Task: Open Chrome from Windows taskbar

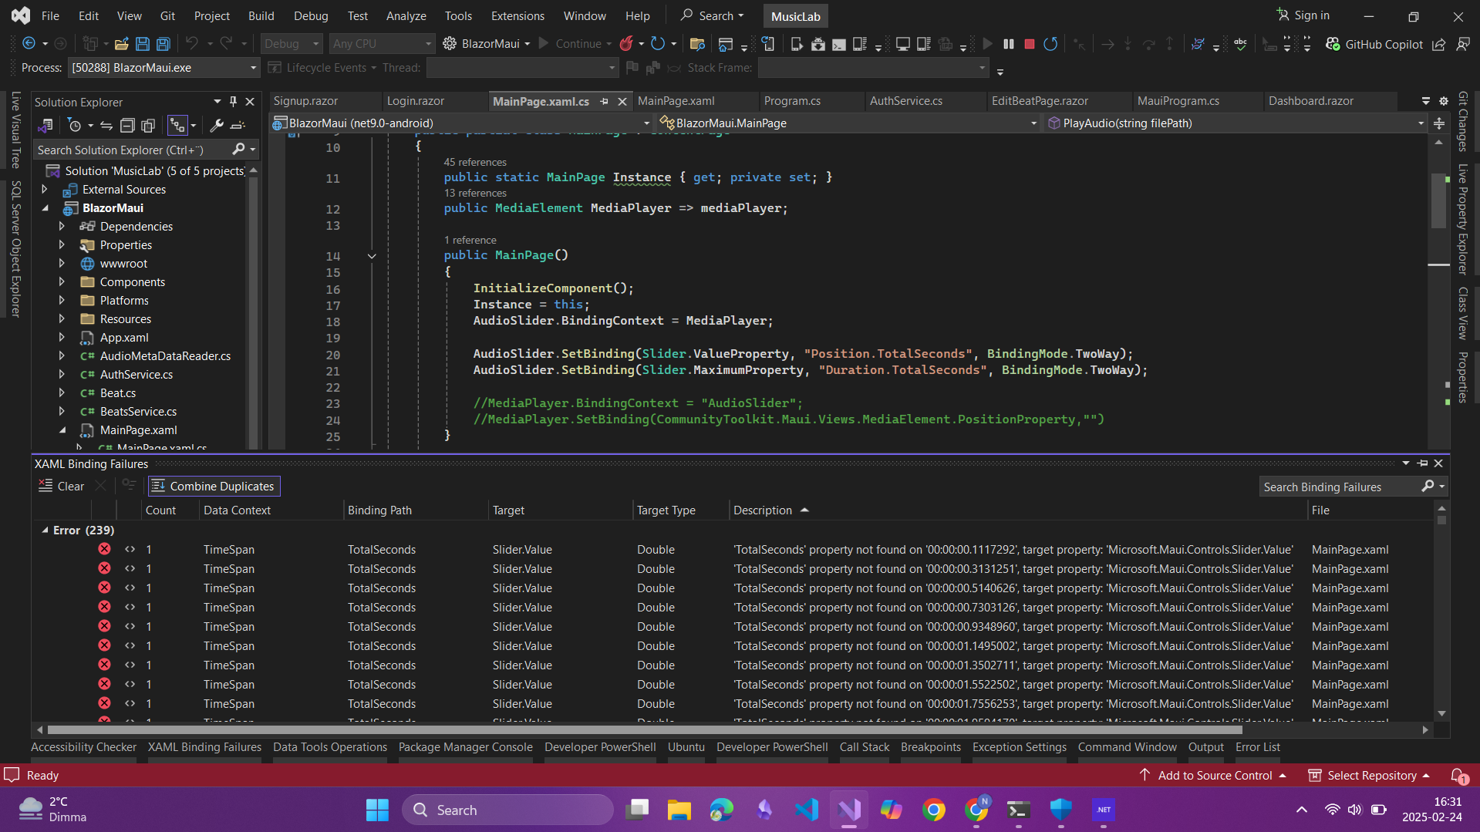Action: click(x=933, y=810)
